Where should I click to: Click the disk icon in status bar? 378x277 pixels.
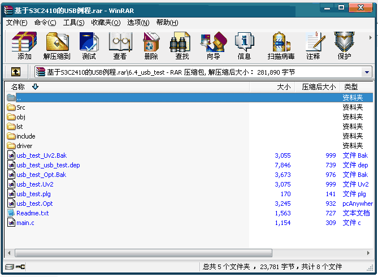[x=10, y=267]
